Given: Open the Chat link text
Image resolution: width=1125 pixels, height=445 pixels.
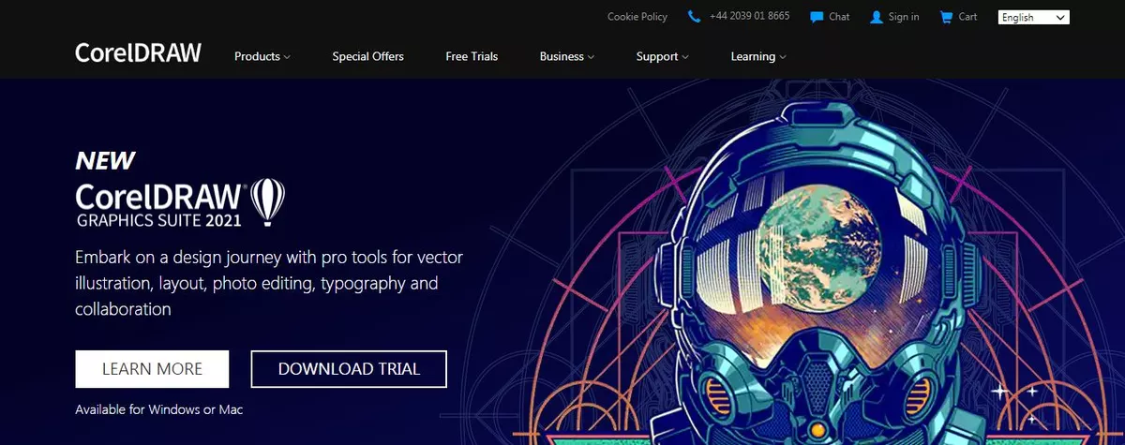Looking at the screenshot, I should (x=839, y=17).
